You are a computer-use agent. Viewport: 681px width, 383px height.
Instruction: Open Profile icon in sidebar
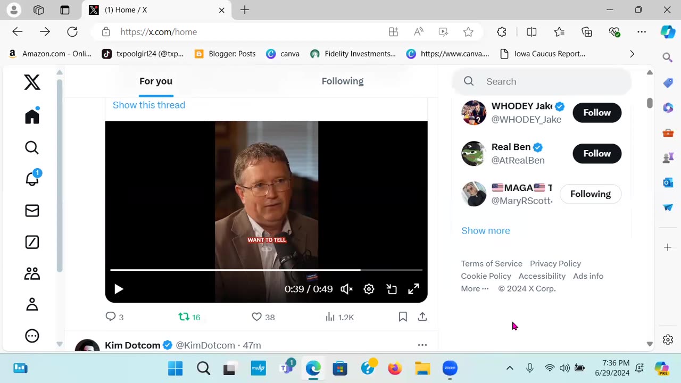tap(32, 304)
